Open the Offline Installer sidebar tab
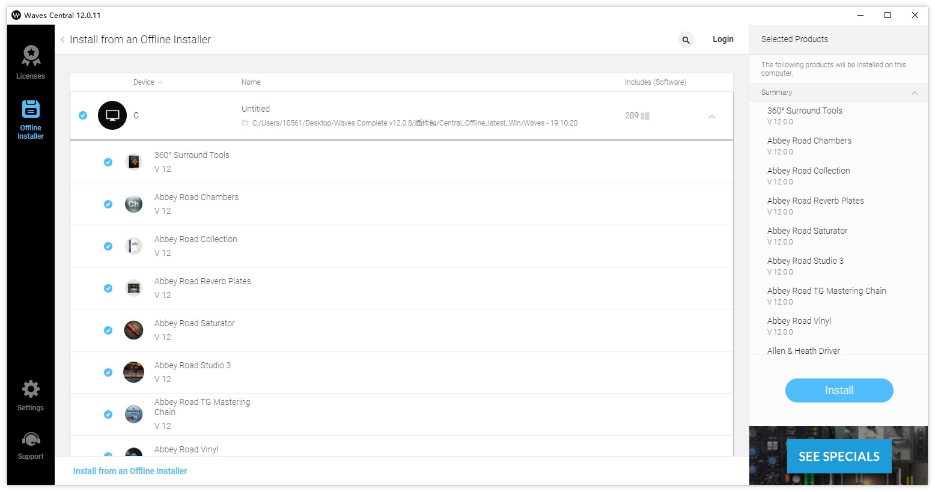This screenshot has width=935, height=492. (31, 120)
